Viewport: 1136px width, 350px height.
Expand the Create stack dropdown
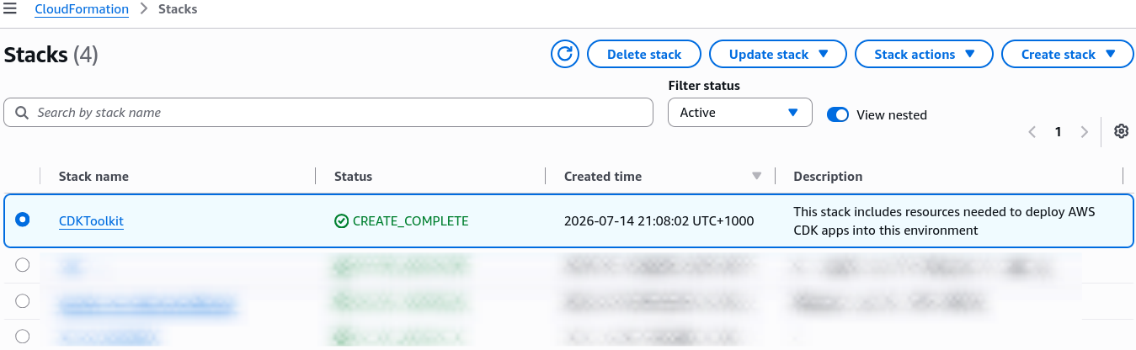pyautogui.click(x=1068, y=54)
